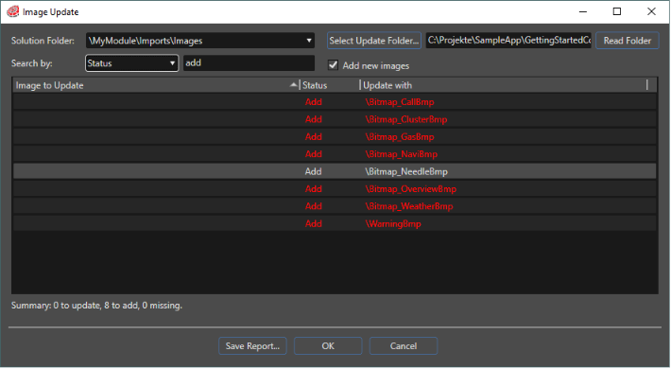Click the Read Folder button
671x369 pixels.
(628, 41)
